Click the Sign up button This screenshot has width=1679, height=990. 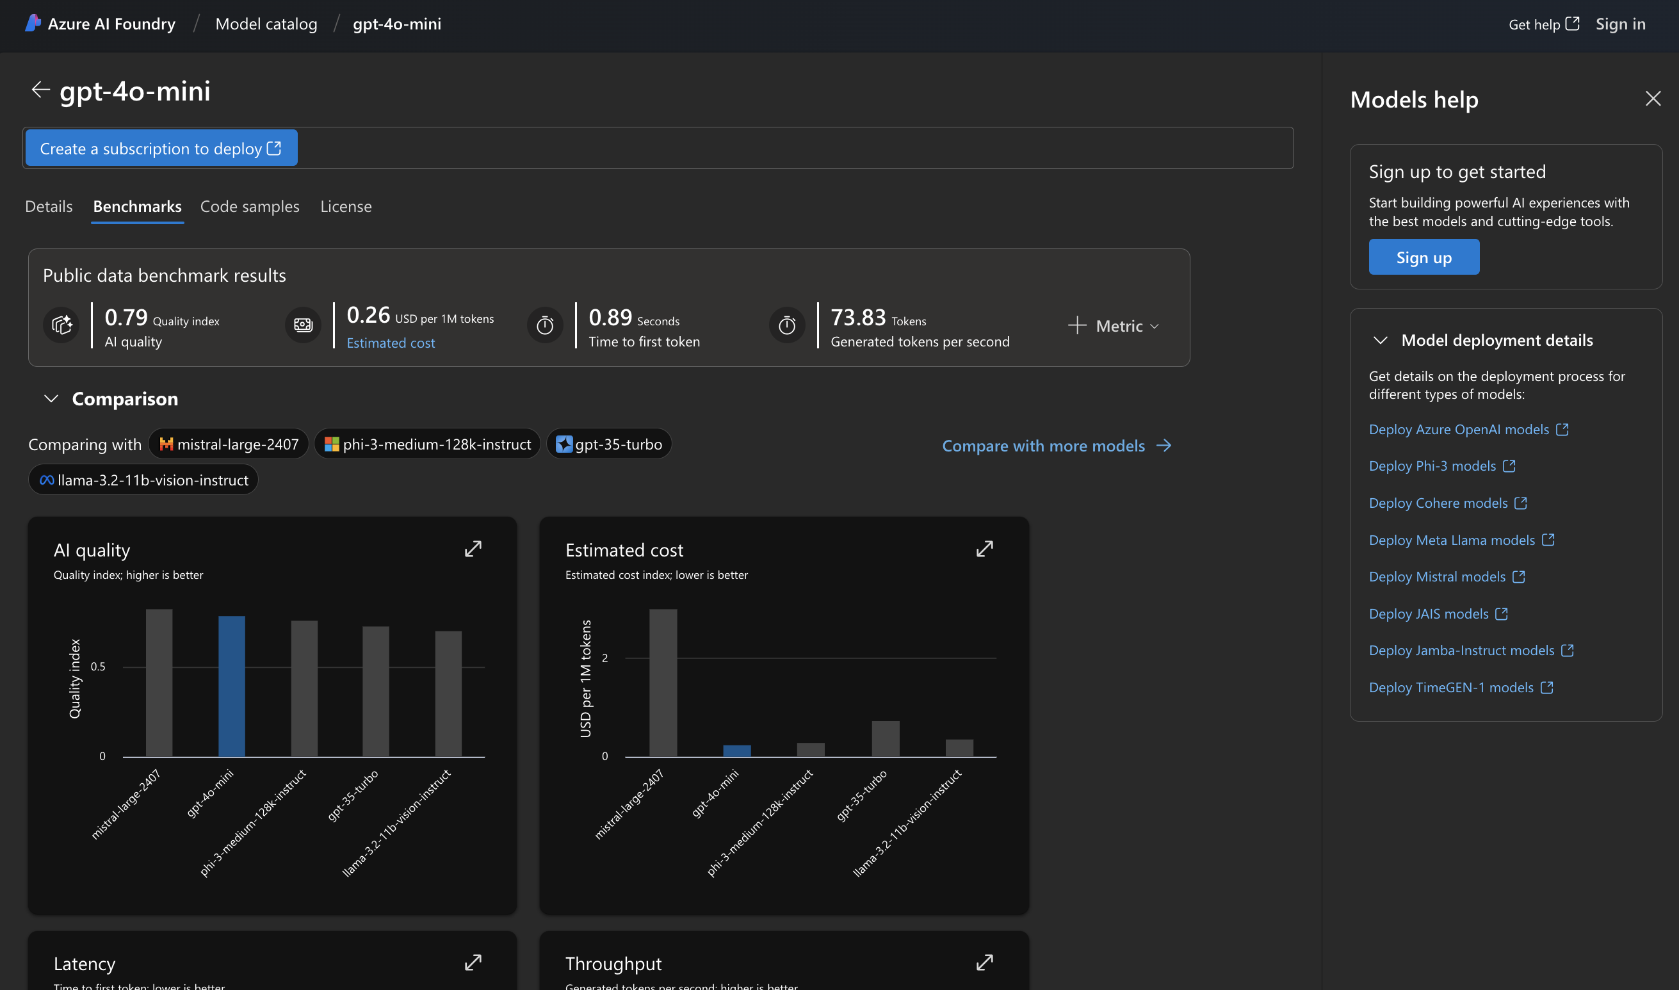coord(1423,257)
